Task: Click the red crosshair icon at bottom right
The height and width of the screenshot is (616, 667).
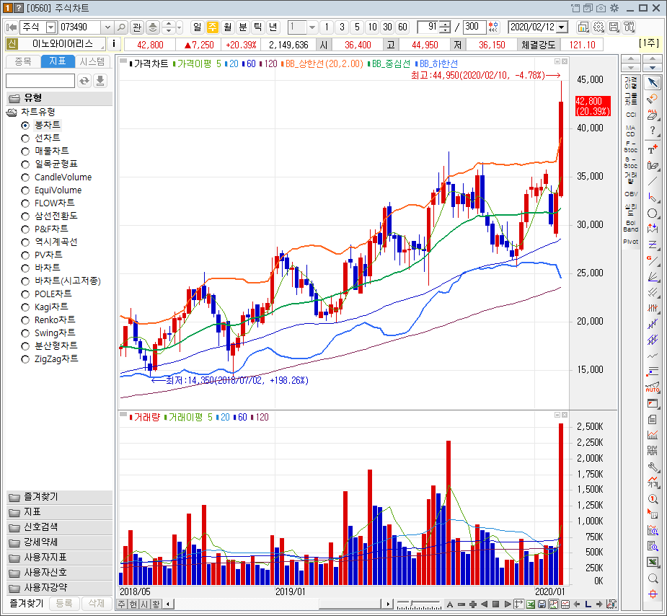Action: 653,594
